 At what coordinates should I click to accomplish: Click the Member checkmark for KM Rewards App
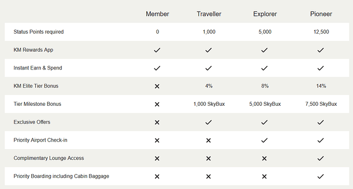(157, 50)
